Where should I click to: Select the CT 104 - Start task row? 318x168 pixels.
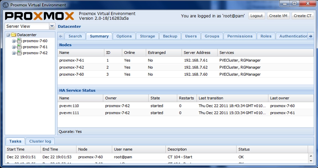pyautogui.click(x=156, y=157)
